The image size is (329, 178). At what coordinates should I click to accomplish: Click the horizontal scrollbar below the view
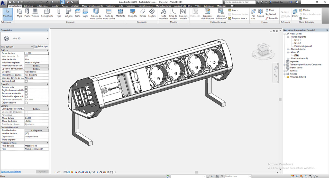point(196,172)
